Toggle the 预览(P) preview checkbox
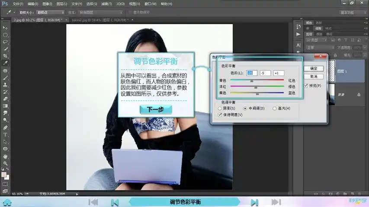This screenshot has width=369, height=207. (x=306, y=86)
